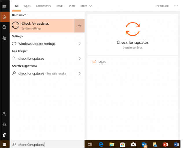The height and width of the screenshot is (149, 188).
Task: Open Windows Update settings result
Action: [47, 44]
